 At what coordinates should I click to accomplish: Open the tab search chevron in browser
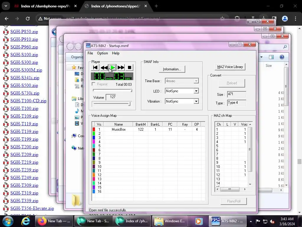[x=6, y=6]
